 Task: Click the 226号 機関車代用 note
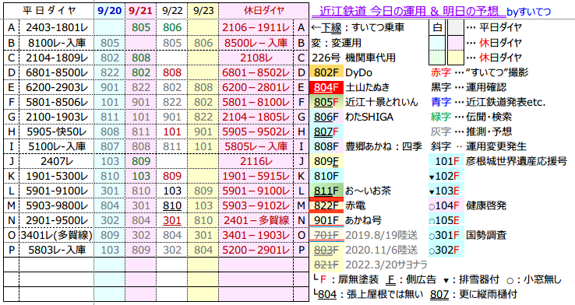[x=354, y=58]
